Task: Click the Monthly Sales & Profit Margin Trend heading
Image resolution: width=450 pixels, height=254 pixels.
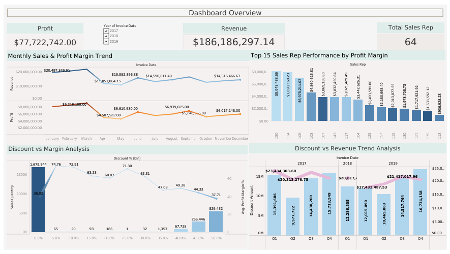Action: pyautogui.click(x=60, y=56)
